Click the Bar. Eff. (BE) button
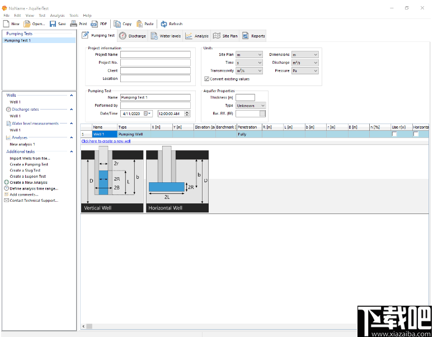This screenshot has width=433, height=337. coord(262,113)
